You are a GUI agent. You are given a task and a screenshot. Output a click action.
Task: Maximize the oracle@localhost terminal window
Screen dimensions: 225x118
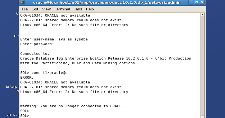point(197,2)
